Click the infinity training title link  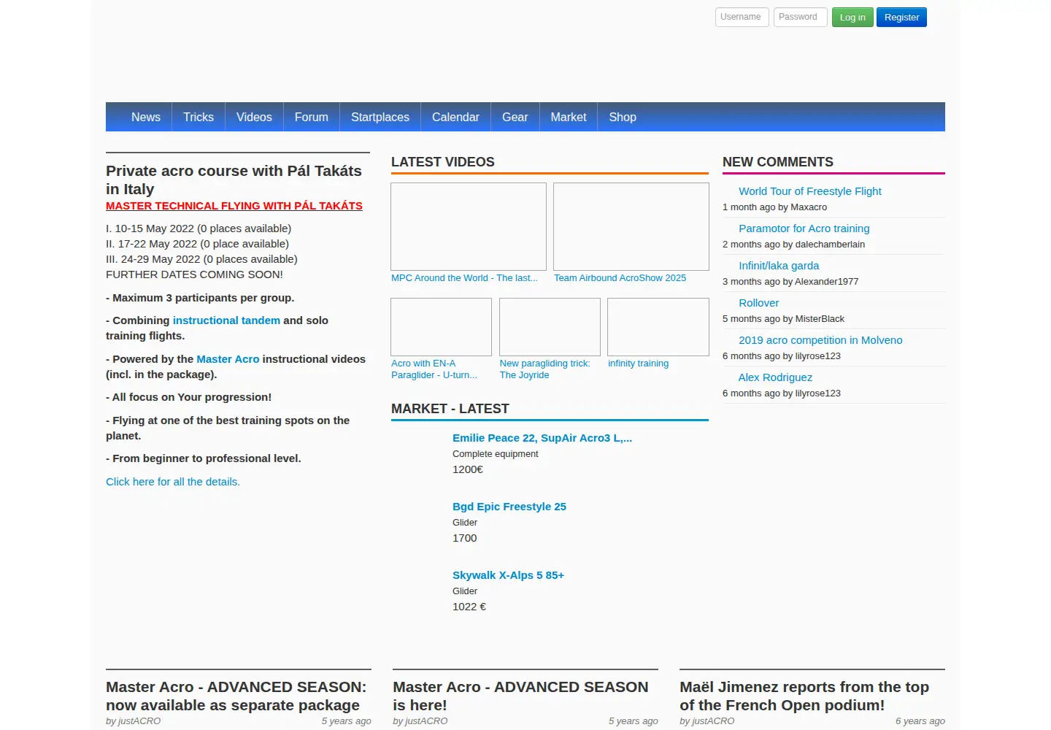[x=638, y=364]
